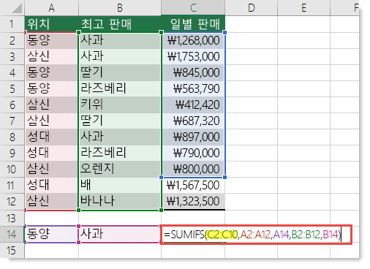Click cell B4 딸기 in row 4

pos(120,72)
